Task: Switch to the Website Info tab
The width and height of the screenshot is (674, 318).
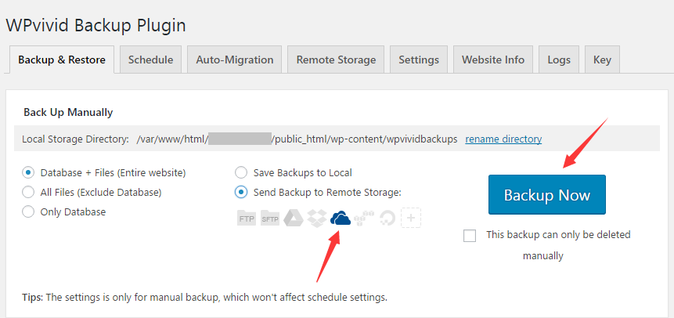Action: pos(493,60)
